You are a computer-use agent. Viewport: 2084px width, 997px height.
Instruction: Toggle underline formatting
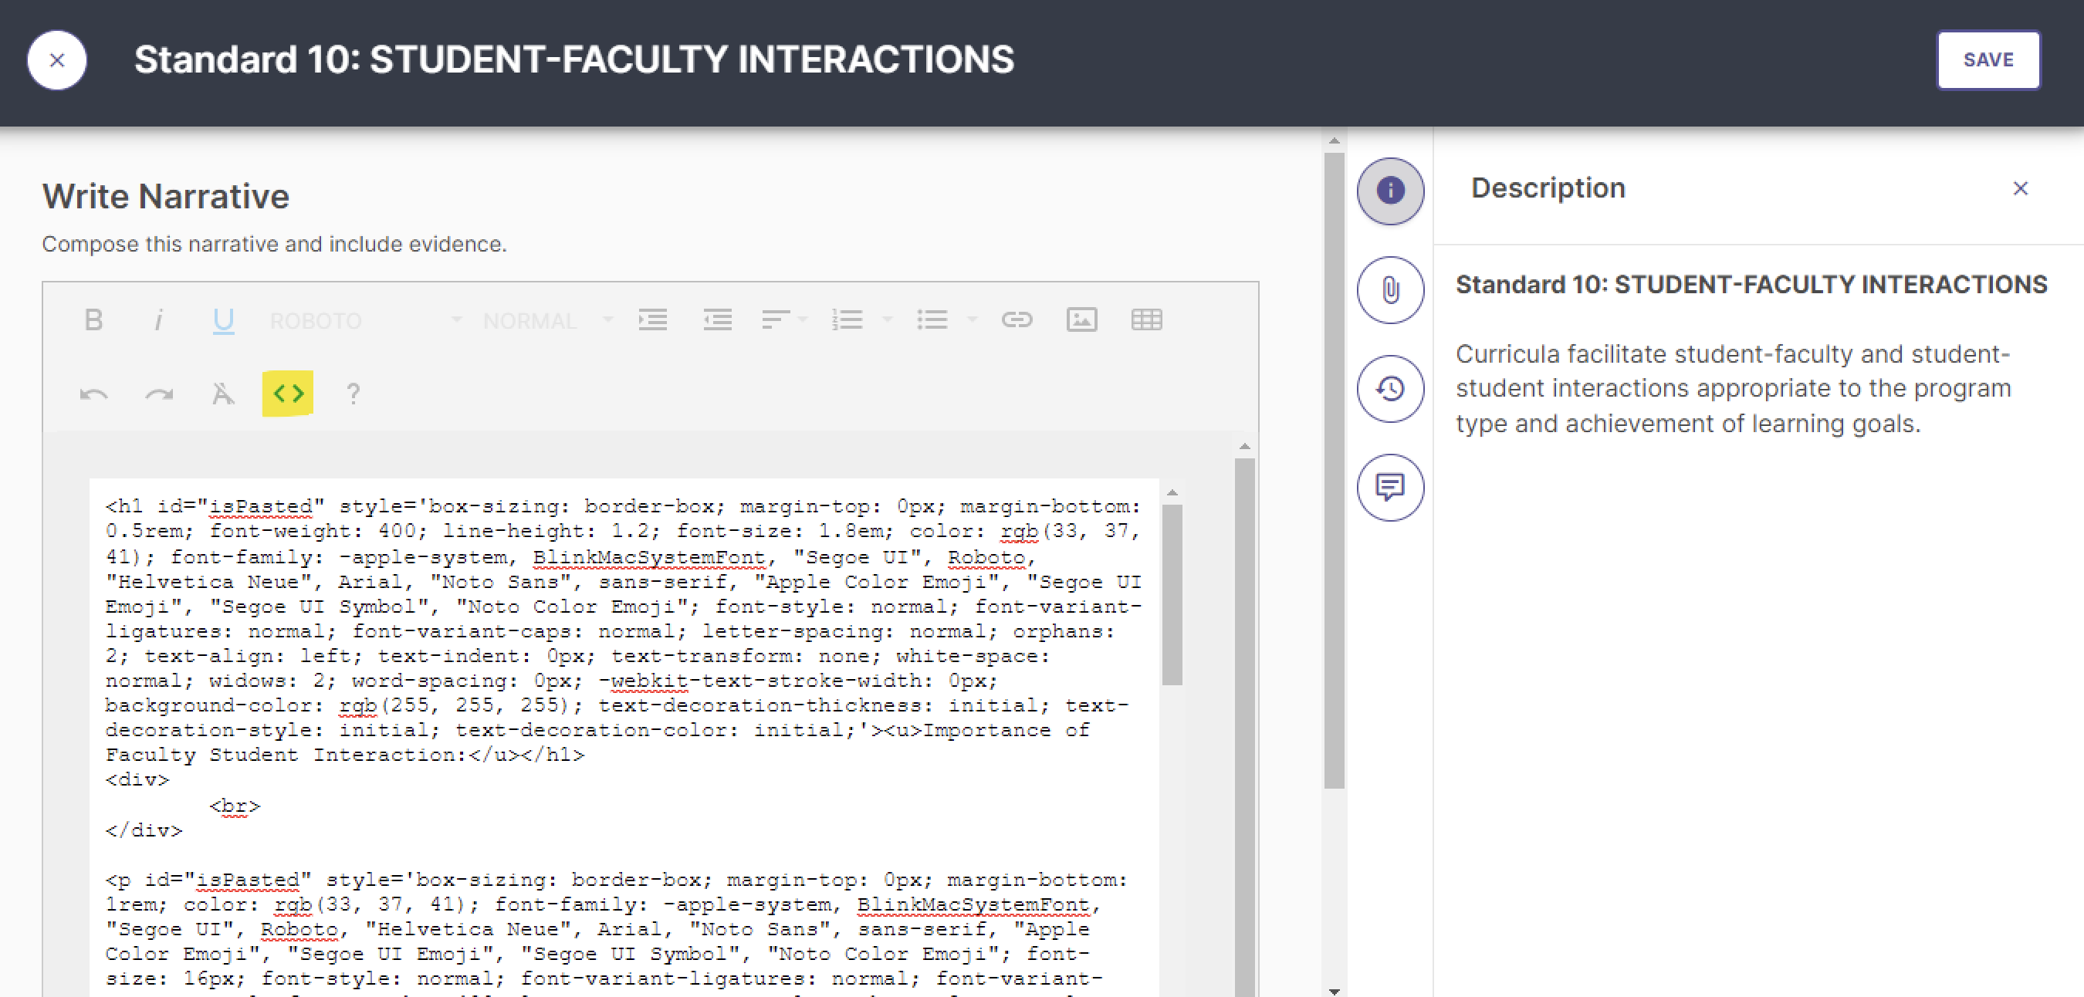[223, 320]
